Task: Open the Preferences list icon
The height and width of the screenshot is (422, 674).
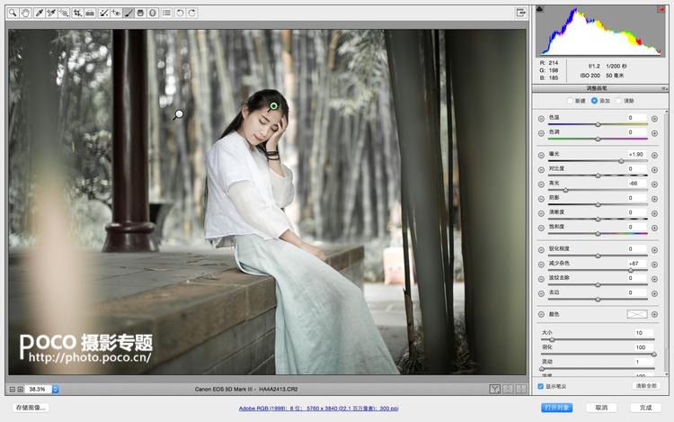Action: click(x=166, y=13)
